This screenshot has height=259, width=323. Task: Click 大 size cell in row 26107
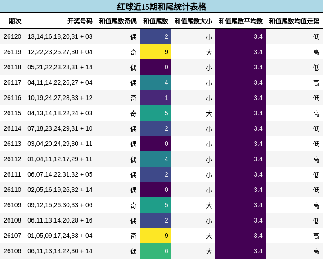[209, 236]
